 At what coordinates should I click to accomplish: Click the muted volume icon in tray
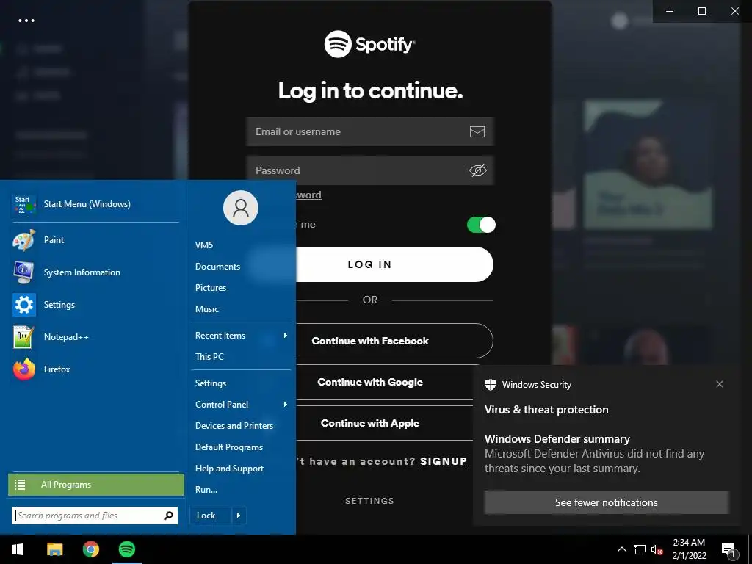point(657,549)
